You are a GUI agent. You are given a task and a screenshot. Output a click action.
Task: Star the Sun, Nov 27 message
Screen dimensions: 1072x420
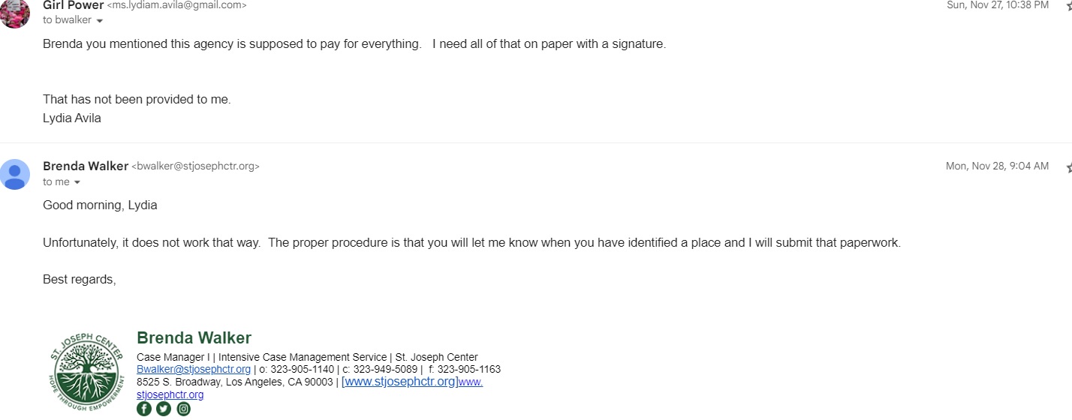1069,5
